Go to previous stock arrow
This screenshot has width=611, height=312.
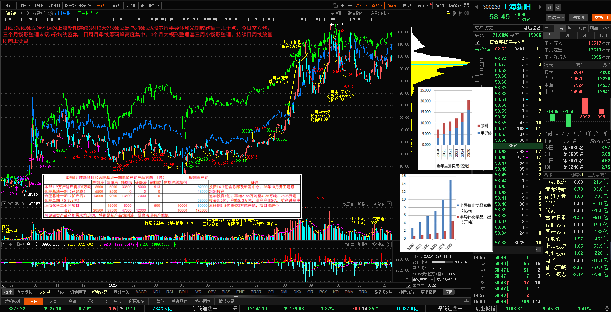click(476, 7)
